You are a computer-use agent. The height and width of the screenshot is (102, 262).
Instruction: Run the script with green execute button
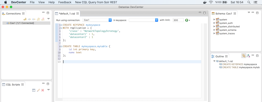187,20
